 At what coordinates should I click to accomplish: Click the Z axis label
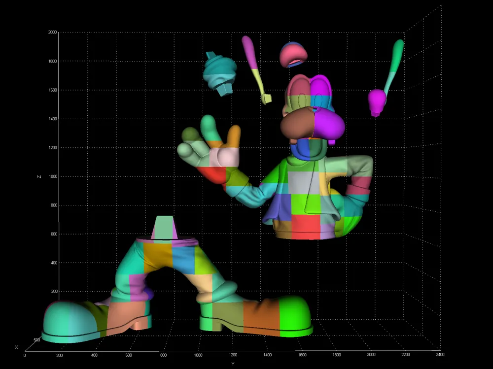tap(39, 177)
